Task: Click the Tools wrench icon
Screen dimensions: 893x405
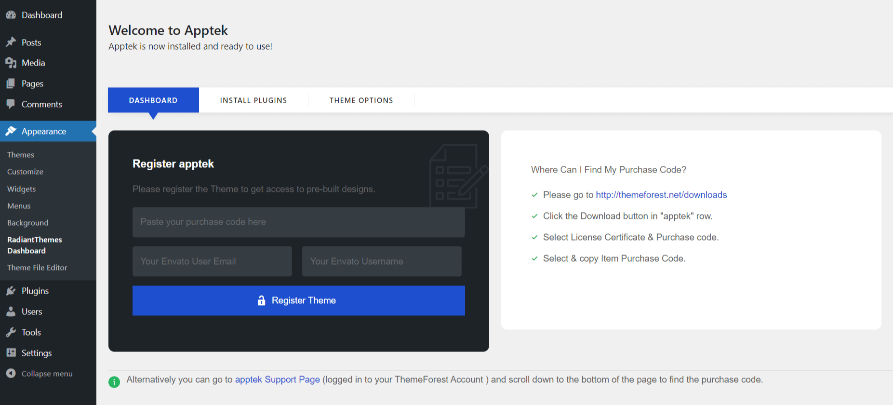Action: point(11,332)
